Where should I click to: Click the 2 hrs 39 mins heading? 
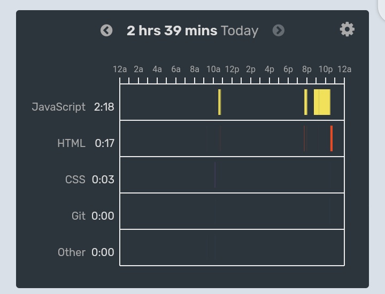(172, 30)
